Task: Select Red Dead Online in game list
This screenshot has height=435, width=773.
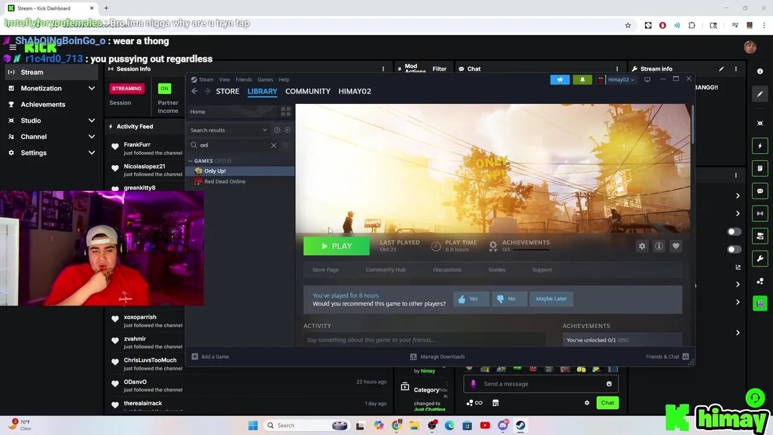Action: pyautogui.click(x=240, y=181)
